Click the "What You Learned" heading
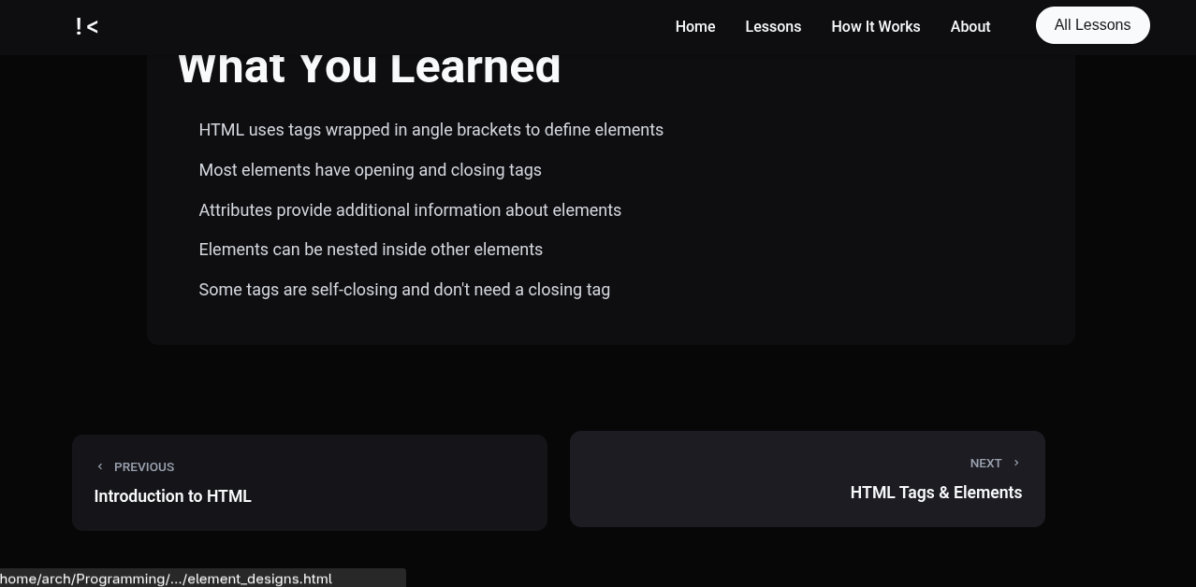 pyautogui.click(x=369, y=69)
